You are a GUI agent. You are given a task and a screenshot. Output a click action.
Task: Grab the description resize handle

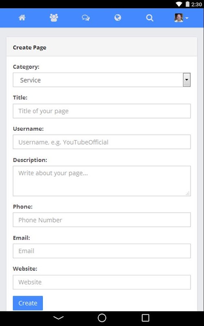pos(188,193)
